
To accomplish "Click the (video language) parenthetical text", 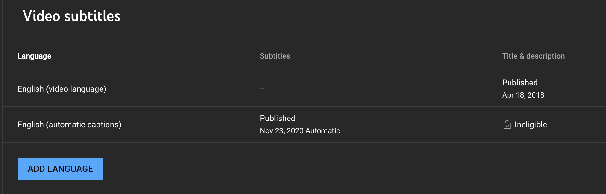I will [76, 89].
